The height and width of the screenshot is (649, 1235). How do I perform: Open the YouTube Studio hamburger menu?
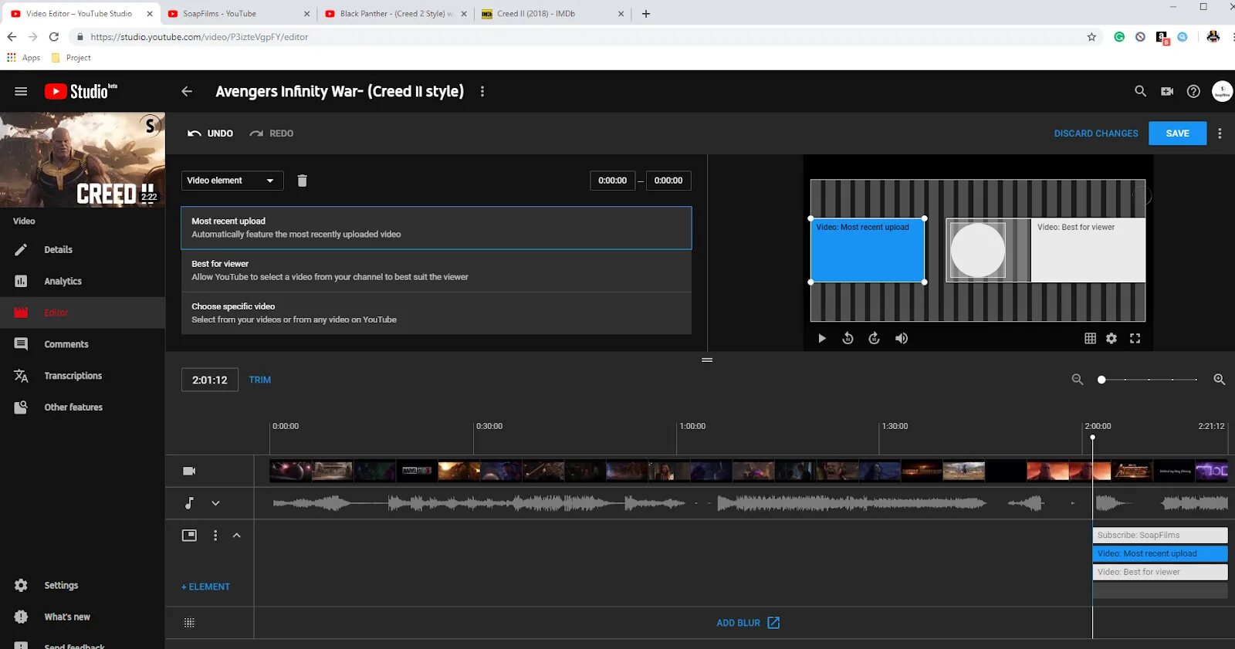click(x=21, y=91)
